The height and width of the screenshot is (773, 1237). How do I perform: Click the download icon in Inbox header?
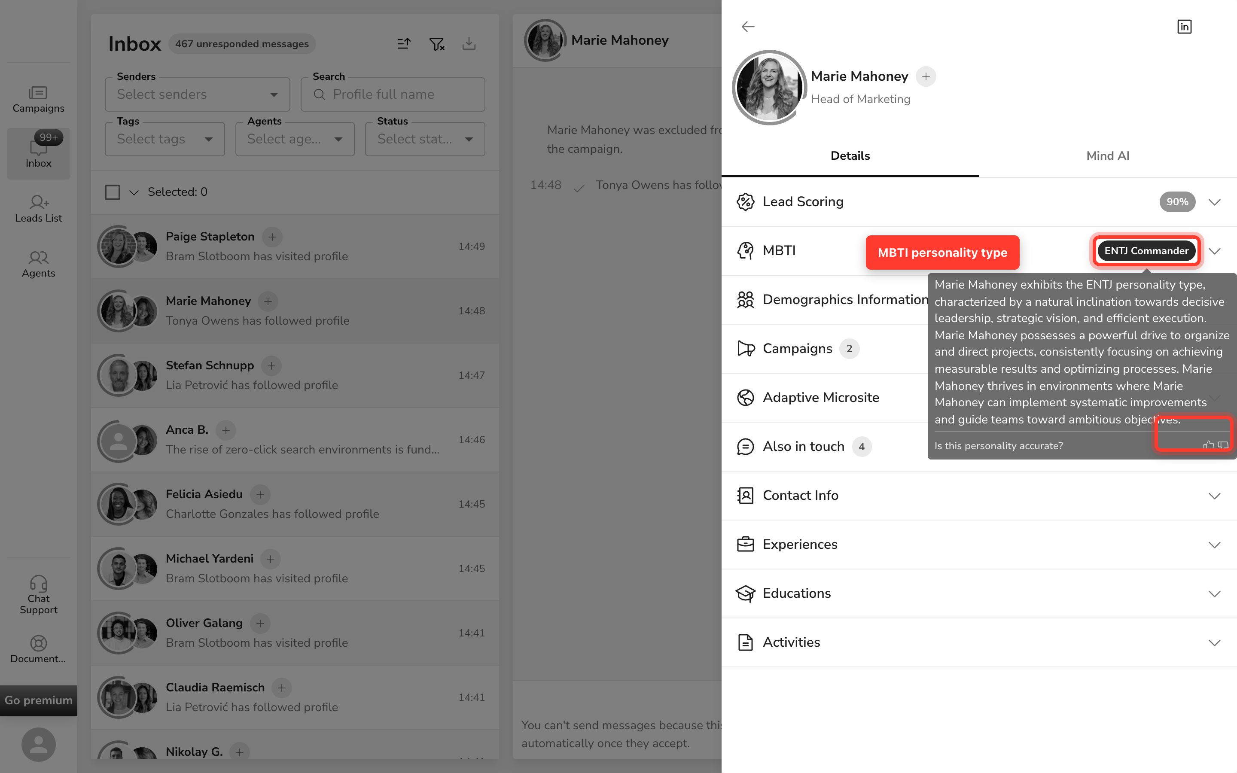point(469,44)
